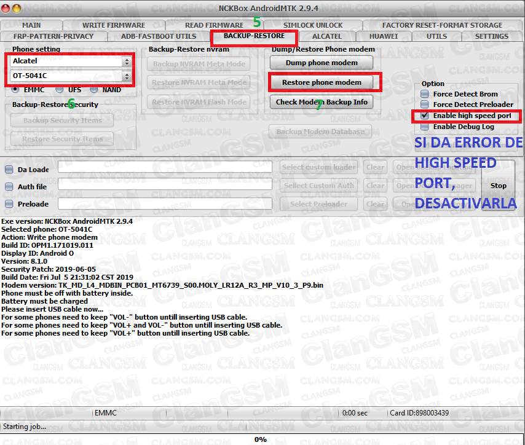Open the UTILS tab
This screenshot has width=525, height=445.
point(436,36)
